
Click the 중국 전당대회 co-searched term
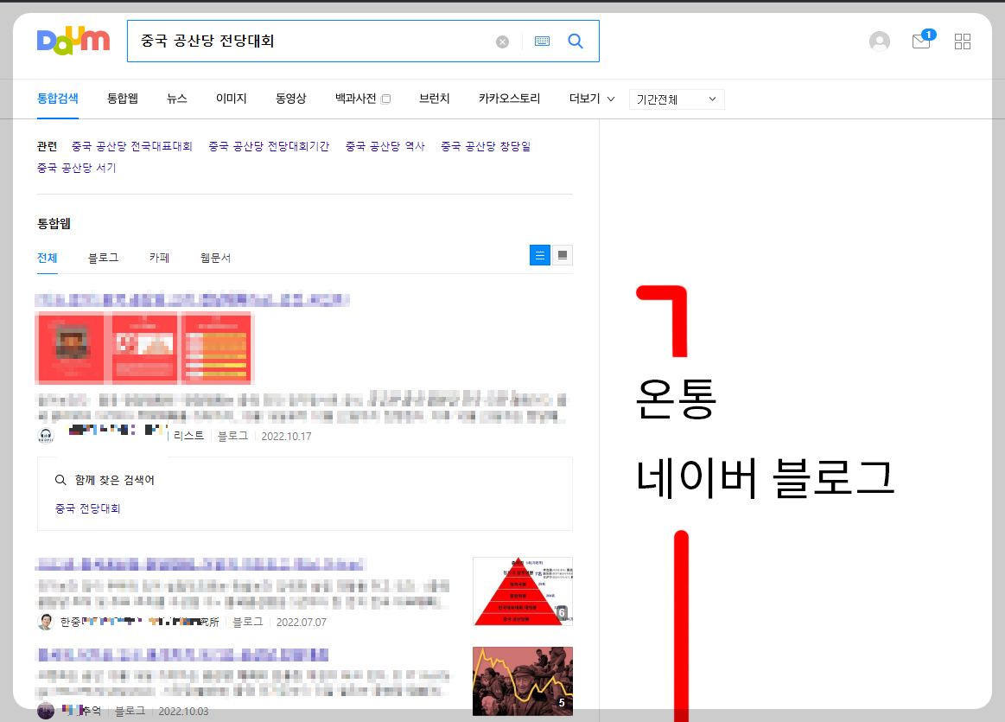click(88, 508)
